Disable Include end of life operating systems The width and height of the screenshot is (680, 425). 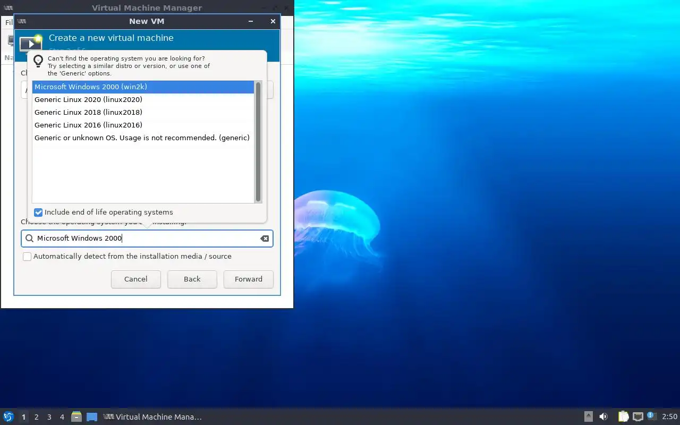[x=38, y=212]
